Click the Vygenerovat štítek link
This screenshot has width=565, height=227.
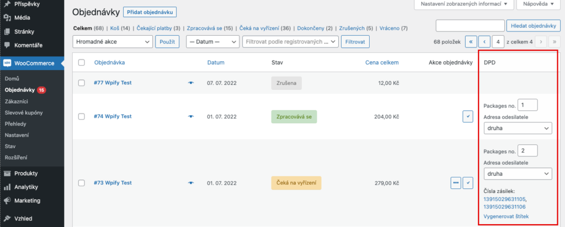pos(506,217)
